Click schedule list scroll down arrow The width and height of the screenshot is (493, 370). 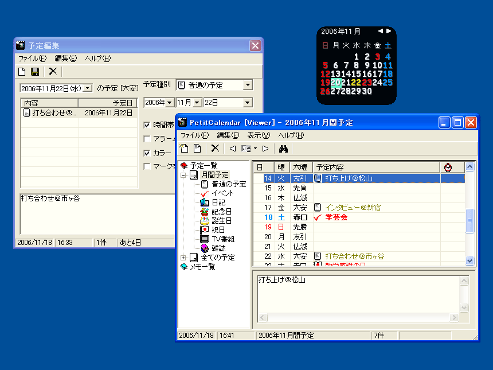469,260
